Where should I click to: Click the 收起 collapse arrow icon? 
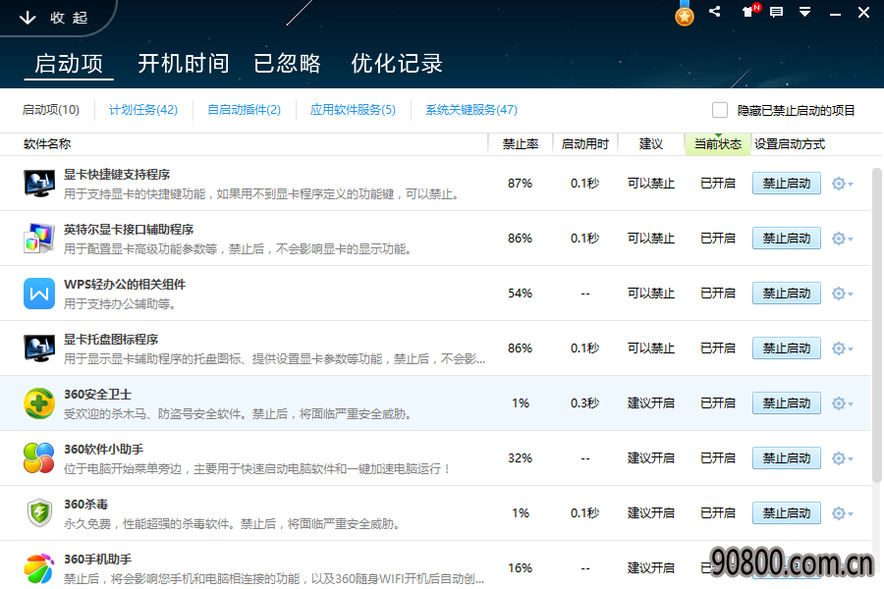point(28,18)
